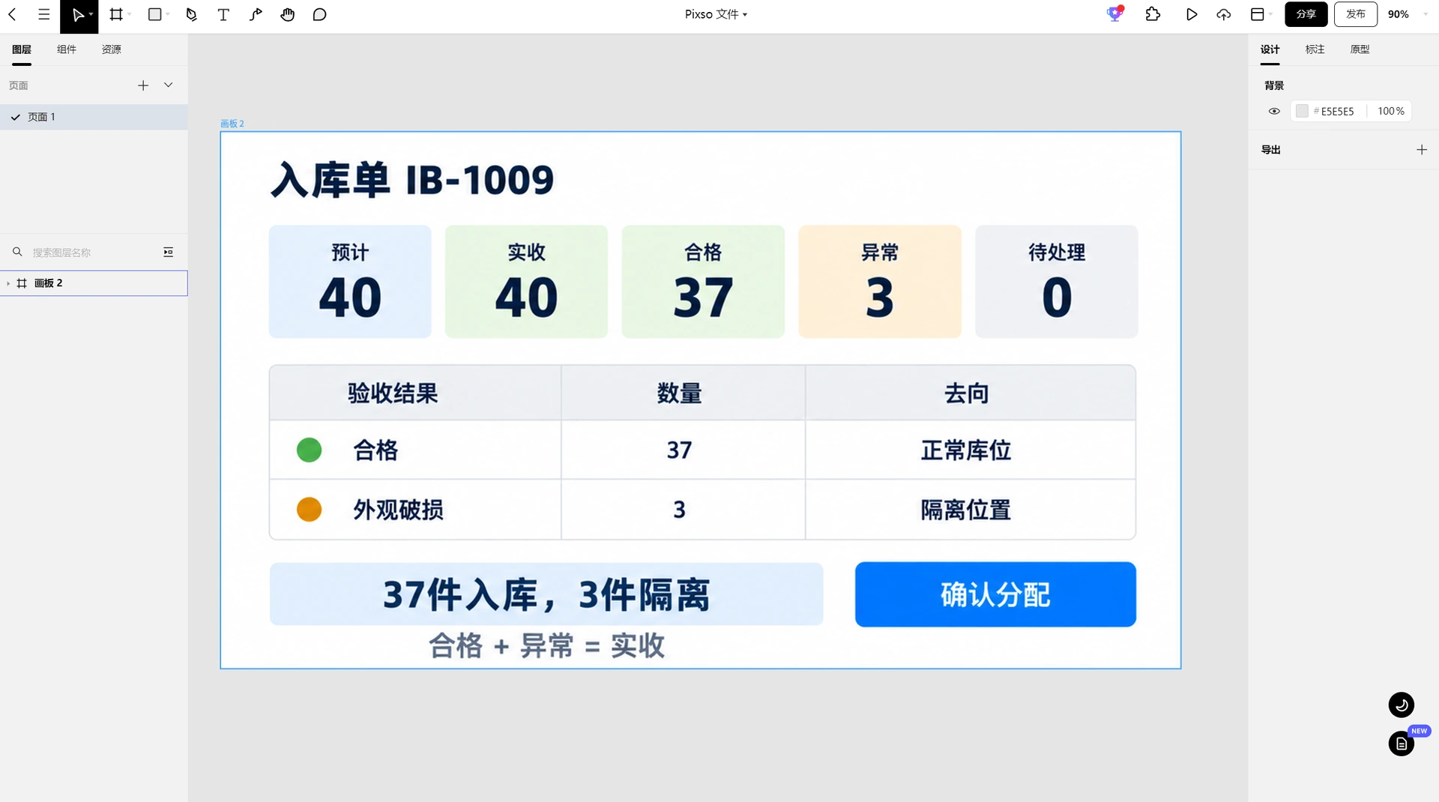Click the 100% background opacity value
Screen dimensions: 1439x802
pos(1390,111)
